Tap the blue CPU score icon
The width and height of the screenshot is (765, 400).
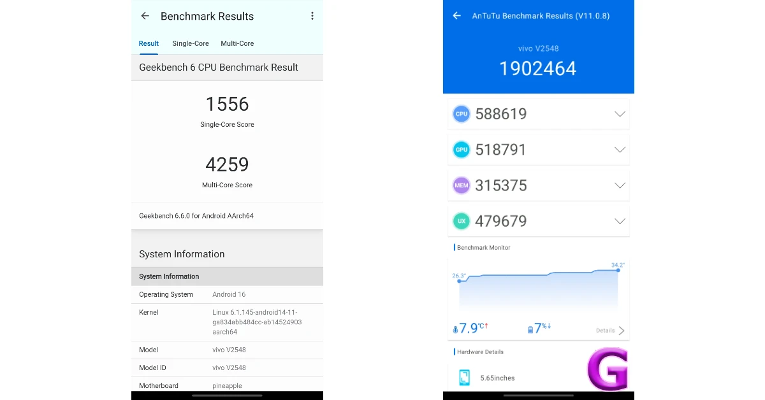coord(462,114)
